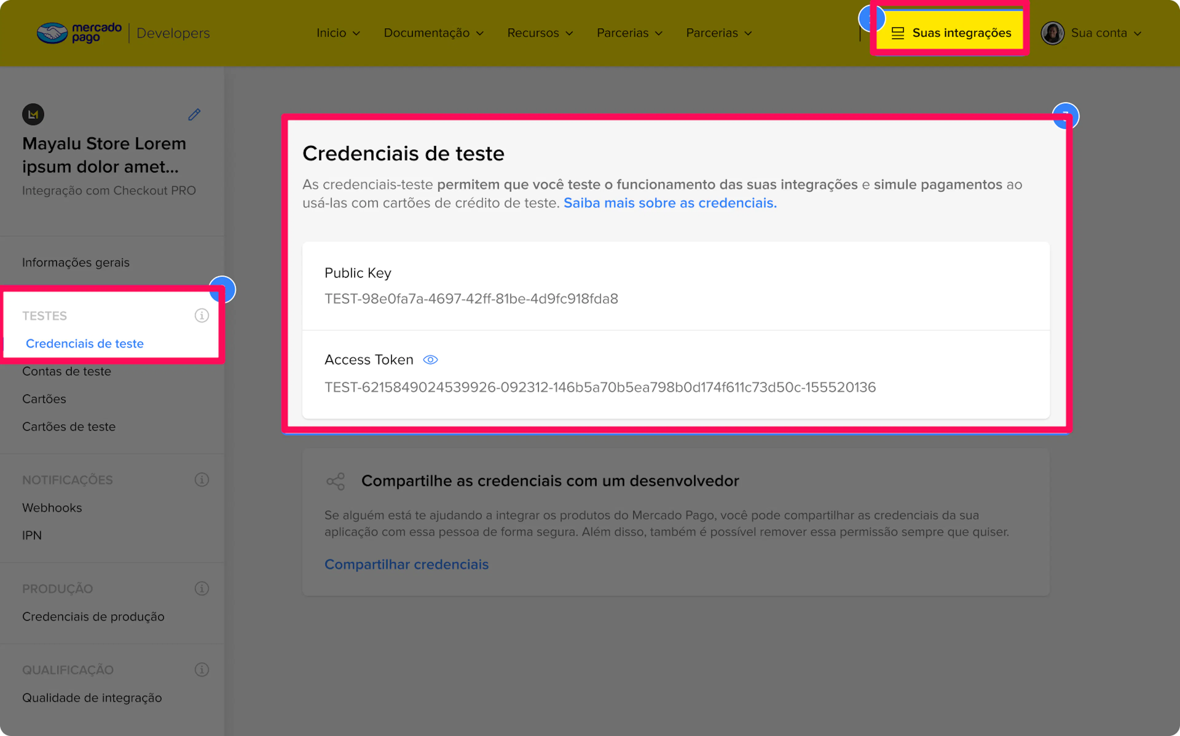Screen dimensions: 1180x736
Task: Click the pencil edit icon beside the store name
Action: click(x=194, y=114)
